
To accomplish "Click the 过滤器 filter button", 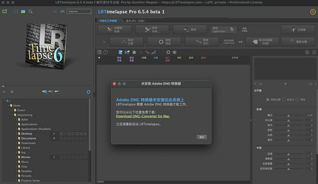I will click(298, 30).
